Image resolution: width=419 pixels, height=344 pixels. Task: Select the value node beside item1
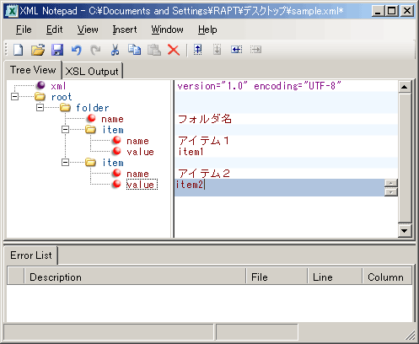140,152
